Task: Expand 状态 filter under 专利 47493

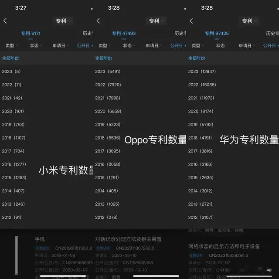Action: 129,45
